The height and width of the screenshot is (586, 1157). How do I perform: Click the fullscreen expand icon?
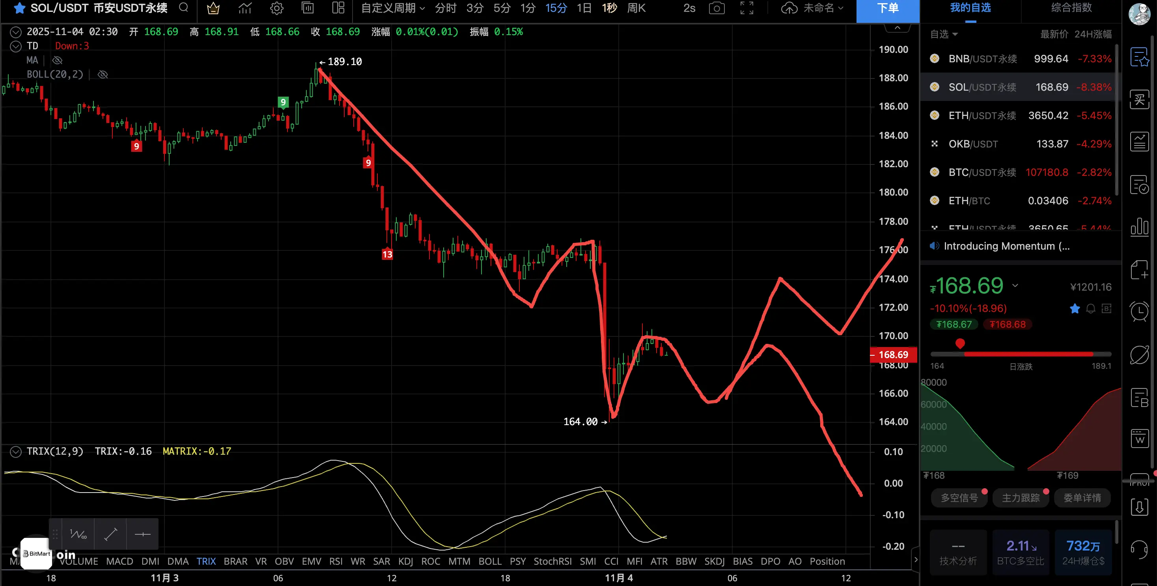[746, 8]
